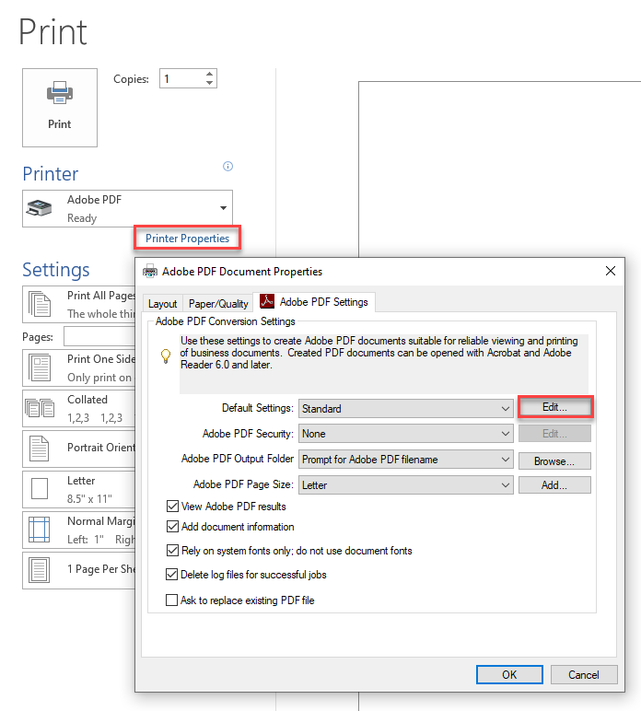Click Browse for the output folder
This screenshot has height=711, width=641.
click(554, 461)
